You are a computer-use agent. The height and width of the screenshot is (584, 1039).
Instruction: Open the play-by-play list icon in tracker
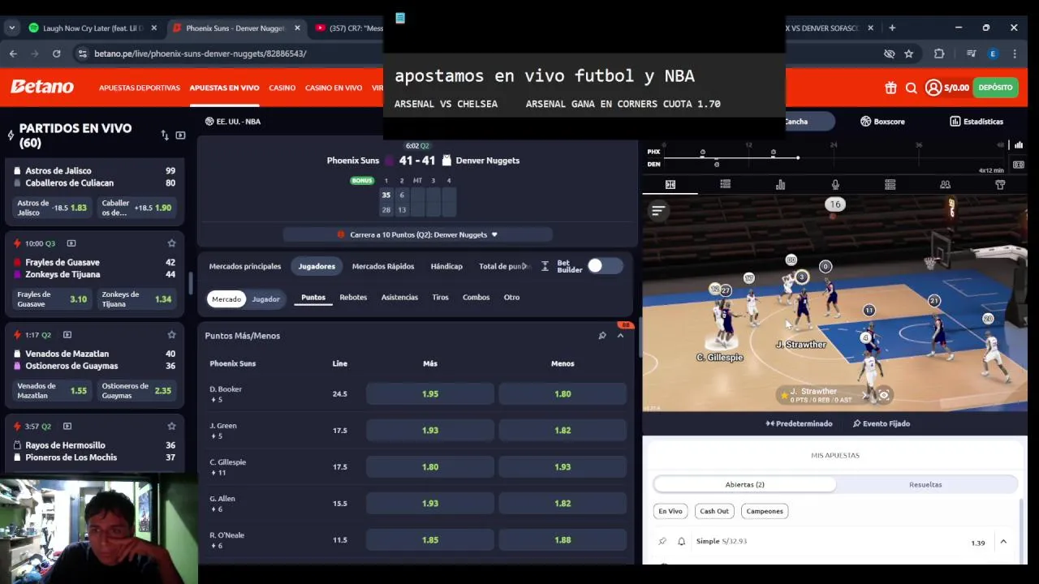[x=725, y=185]
